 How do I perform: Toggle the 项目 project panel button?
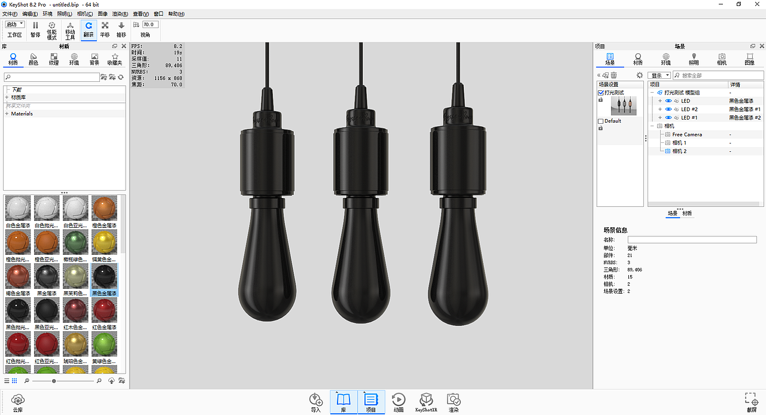click(371, 402)
